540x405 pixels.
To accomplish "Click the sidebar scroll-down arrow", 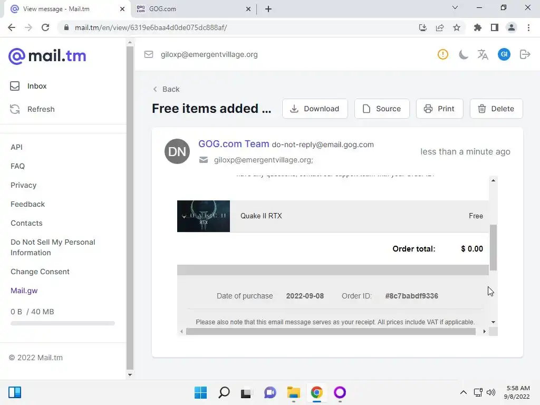I will click(x=130, y=375).
